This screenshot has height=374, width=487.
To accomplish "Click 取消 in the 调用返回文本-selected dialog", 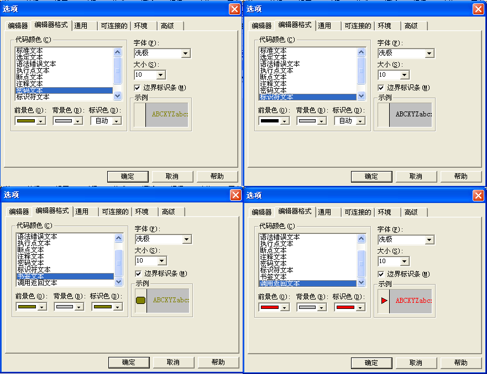I will coord(416,363).
